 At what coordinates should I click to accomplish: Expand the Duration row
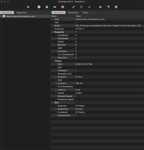tap(56, 77)
